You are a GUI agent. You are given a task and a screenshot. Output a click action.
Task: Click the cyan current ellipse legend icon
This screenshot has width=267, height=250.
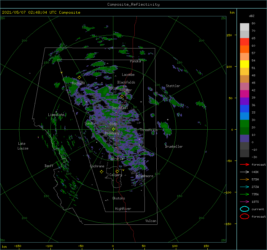(x=244, y=209)
